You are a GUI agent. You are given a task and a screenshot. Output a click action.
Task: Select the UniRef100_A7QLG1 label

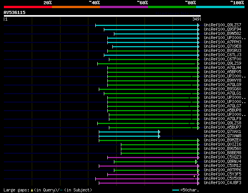click(x=222, y=93)
